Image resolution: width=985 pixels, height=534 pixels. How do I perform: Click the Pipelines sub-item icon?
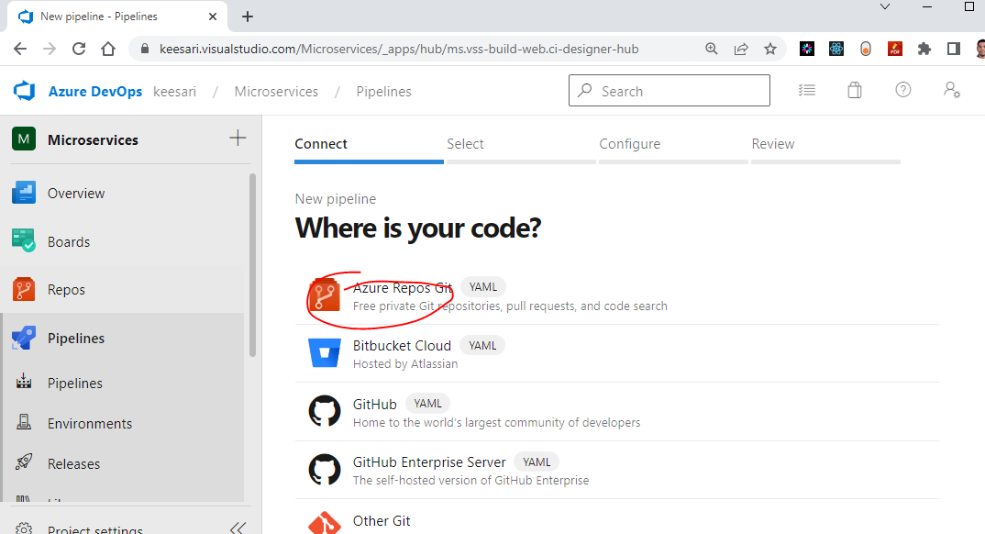click(x=24, y=382)
